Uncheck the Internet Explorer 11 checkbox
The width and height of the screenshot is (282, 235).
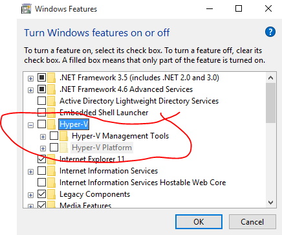click(41, 159)
